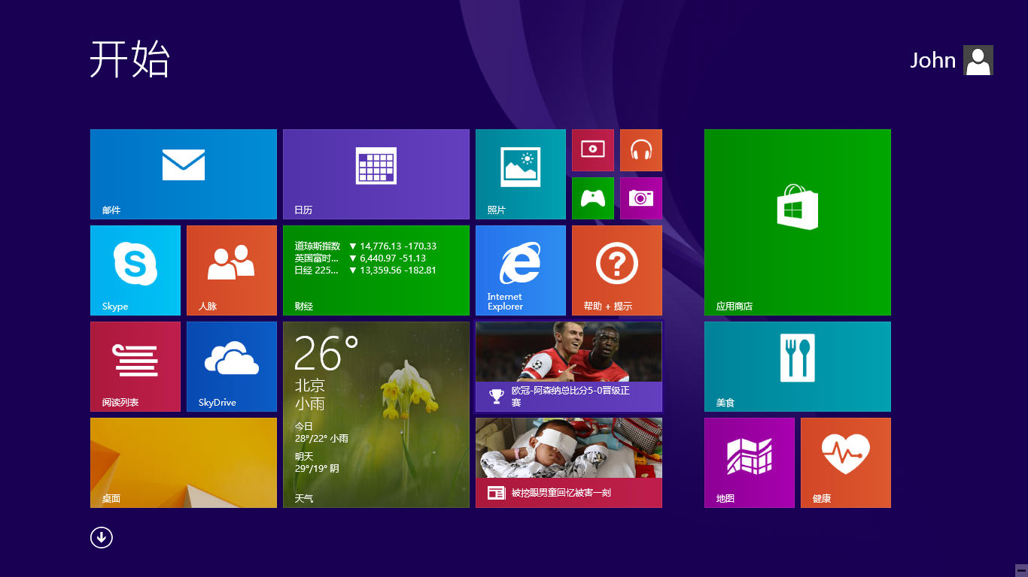The height and width of the screenshot is (577, 1028).
Task: Click the small video player tile
Action: coord(592,150)
